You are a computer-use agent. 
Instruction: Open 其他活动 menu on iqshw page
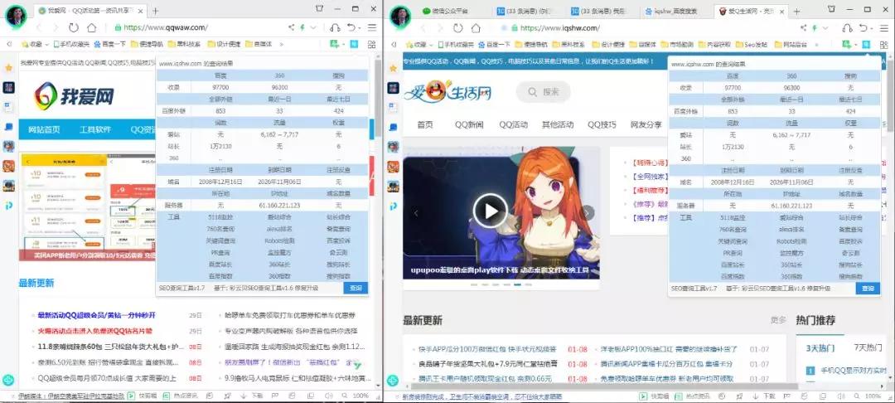coord(558,125)
